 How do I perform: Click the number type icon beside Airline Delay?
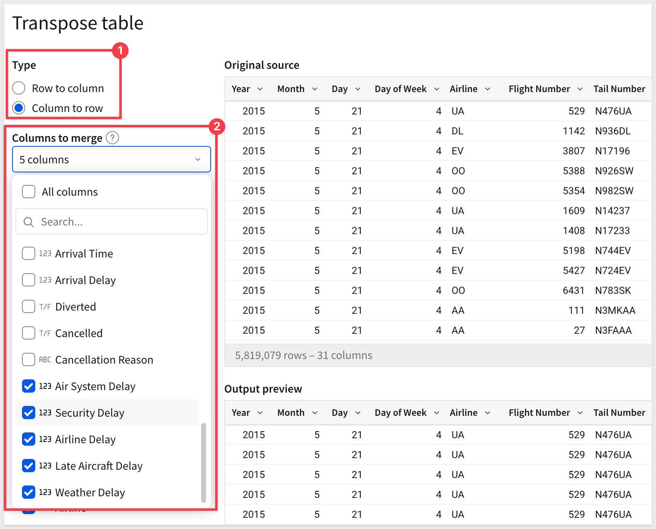45,439
